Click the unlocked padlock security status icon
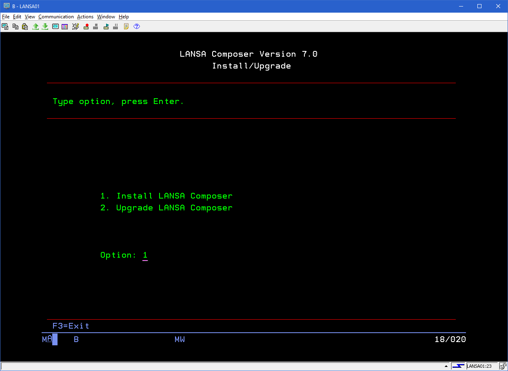Image resolution: width=508 pixels, height=371 pixels. pyautogui.click(x=503, y=366)
